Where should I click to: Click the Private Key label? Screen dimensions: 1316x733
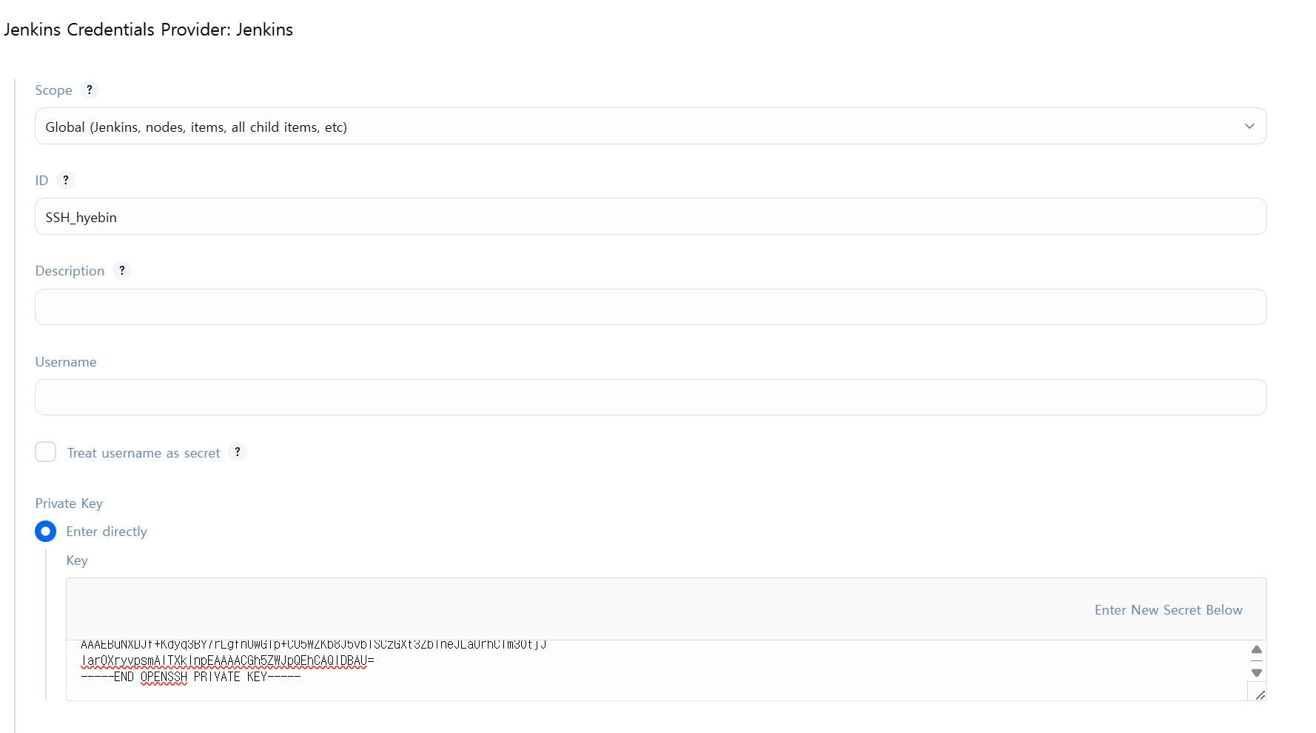(x=69, y=503)
